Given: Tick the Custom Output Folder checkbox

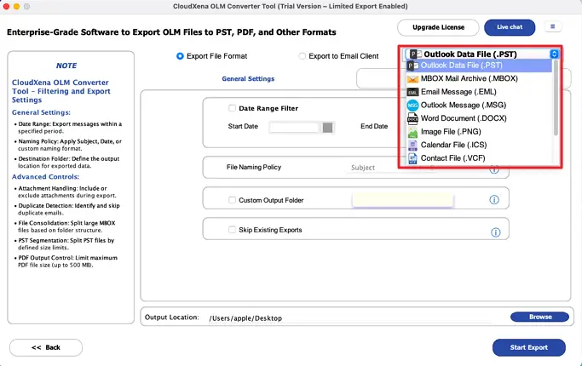Looking at the screenshot, I should pos(232,200).
